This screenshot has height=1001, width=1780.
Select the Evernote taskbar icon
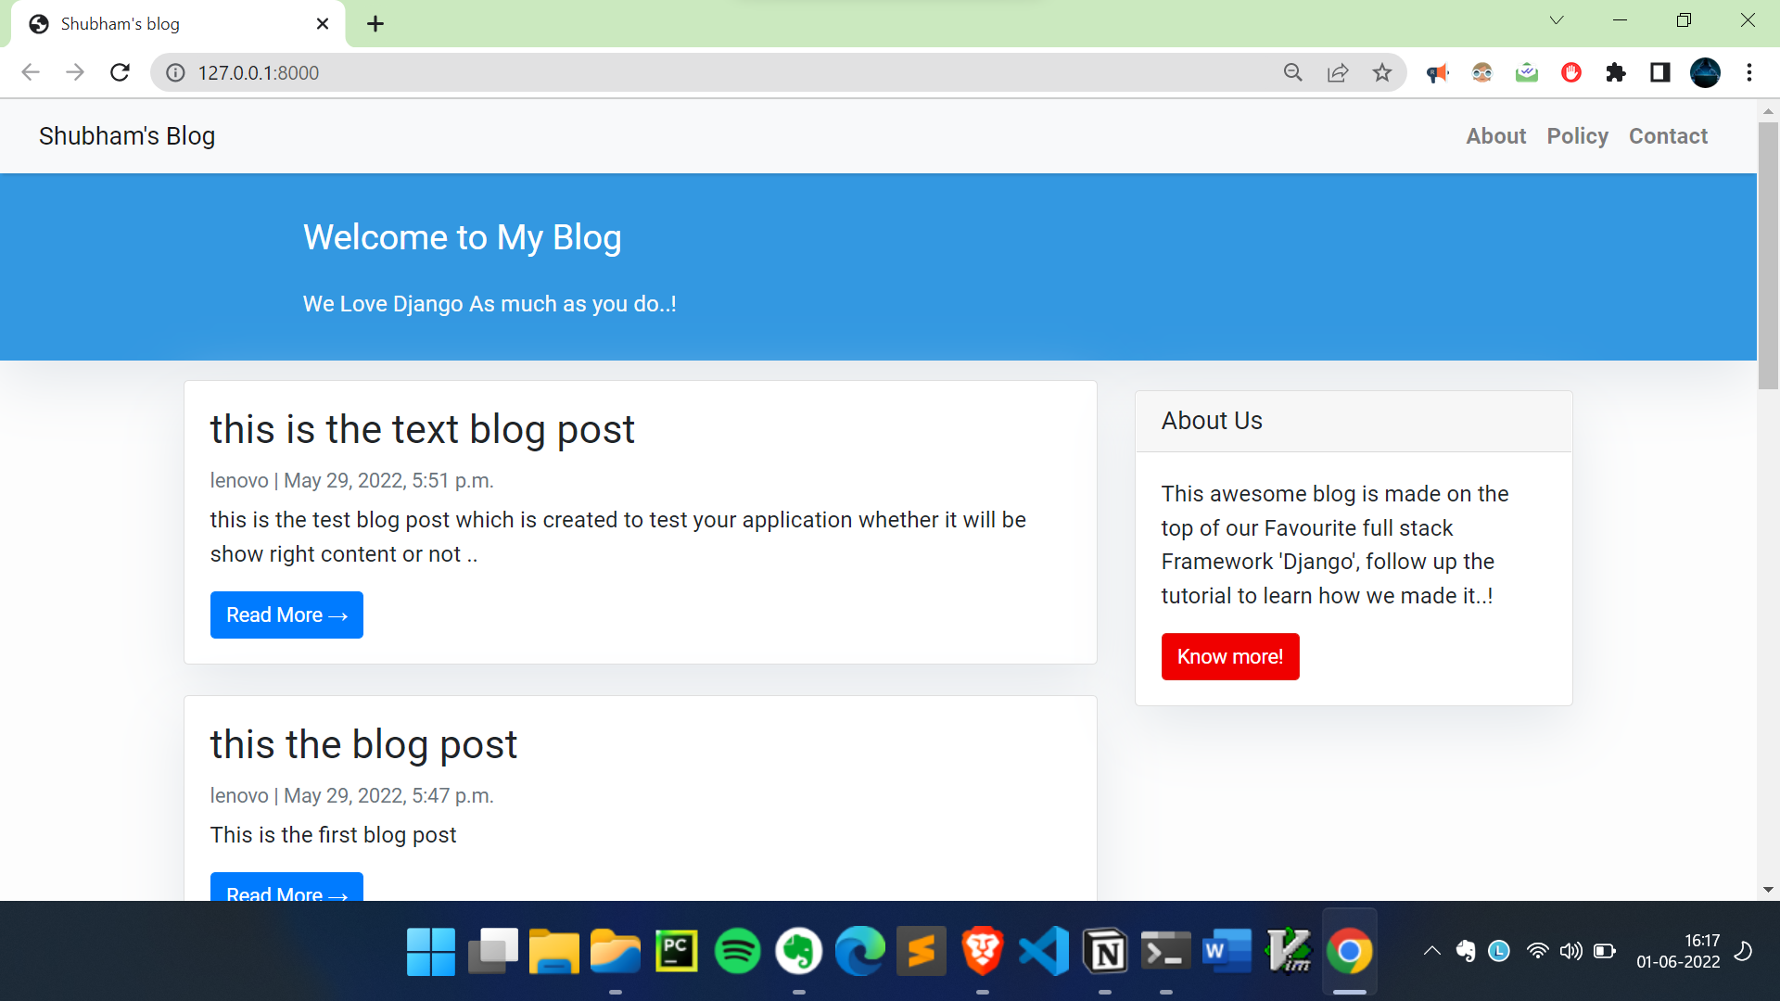pyautogui.click(x=799, y=951)
